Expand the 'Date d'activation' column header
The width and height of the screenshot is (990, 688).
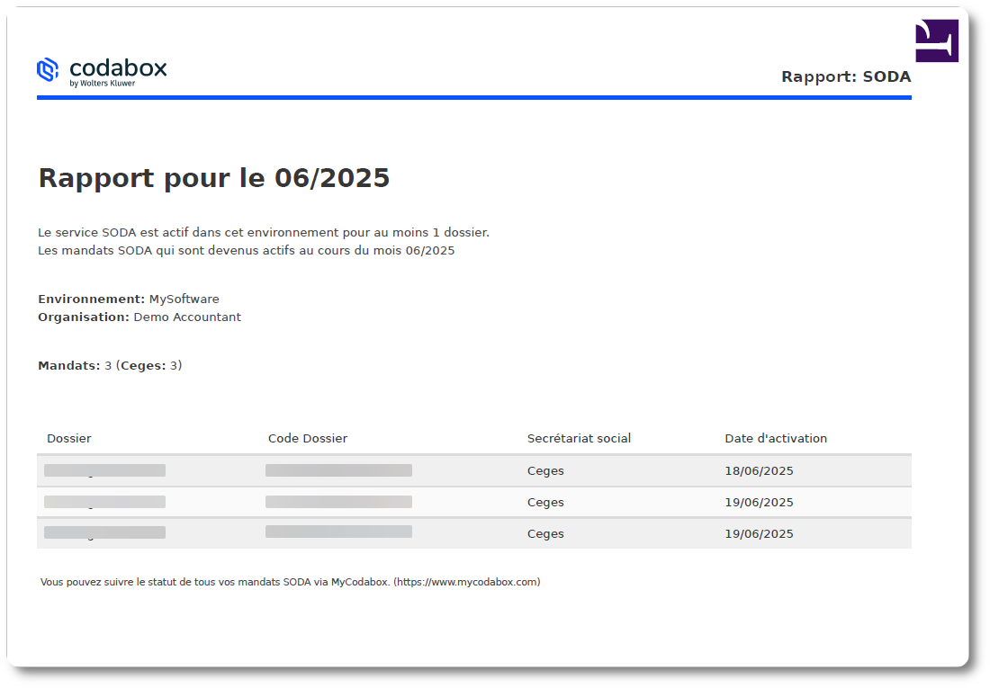click(x=776, y=438)
